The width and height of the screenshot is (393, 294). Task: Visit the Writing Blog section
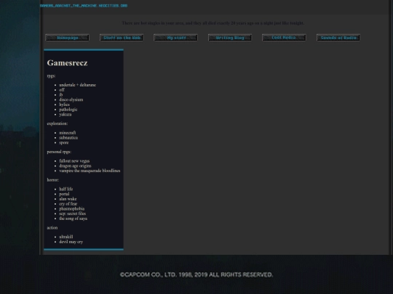point(230,38)
